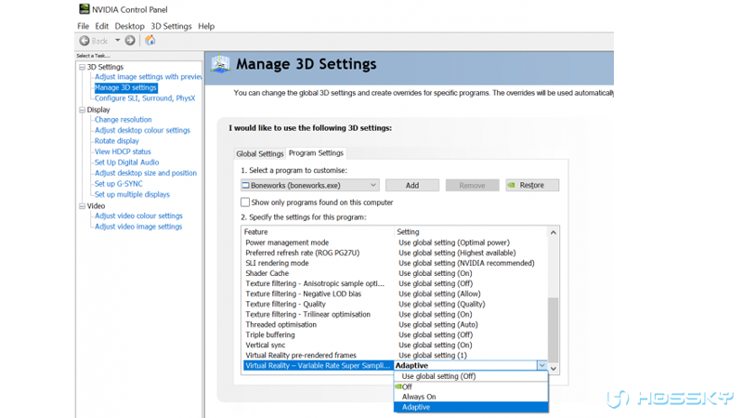743x418 pixels.
Task: Choose Off in the dropdown list
Action: click(x=471, y=386)
